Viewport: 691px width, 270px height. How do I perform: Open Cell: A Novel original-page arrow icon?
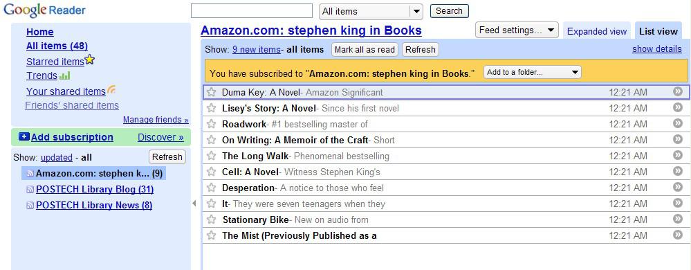(678, 171)
